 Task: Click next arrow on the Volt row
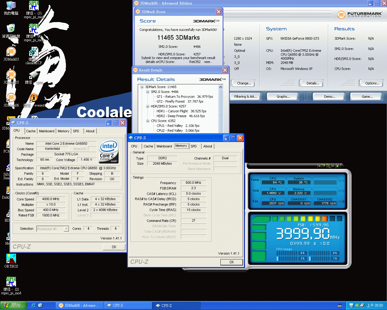pyautogui.click(x=343, y=191)
